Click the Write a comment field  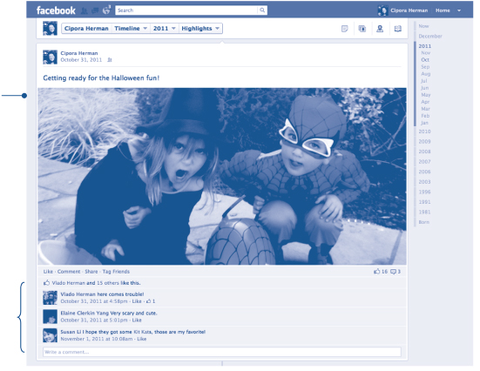[x=222, y=352]
